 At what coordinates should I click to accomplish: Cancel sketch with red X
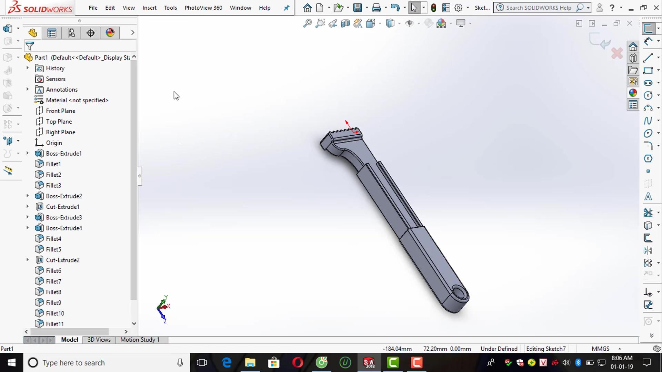pos(617,53)
